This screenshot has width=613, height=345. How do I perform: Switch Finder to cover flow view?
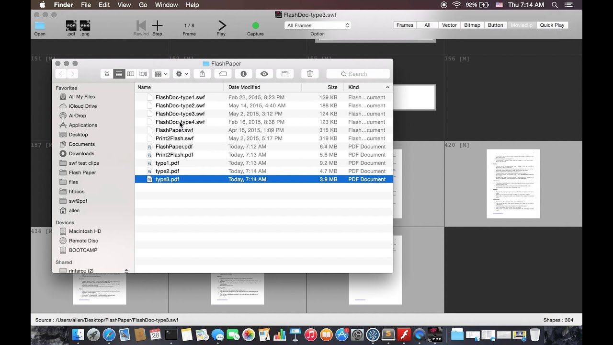(x=143, y=74)
